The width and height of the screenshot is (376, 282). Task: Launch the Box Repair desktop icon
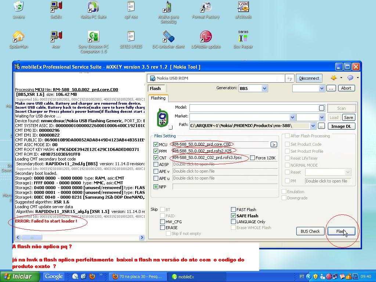pos(243,40)
